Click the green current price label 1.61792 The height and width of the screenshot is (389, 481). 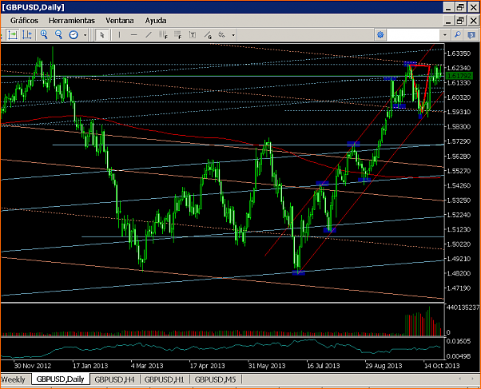point(459,75)
